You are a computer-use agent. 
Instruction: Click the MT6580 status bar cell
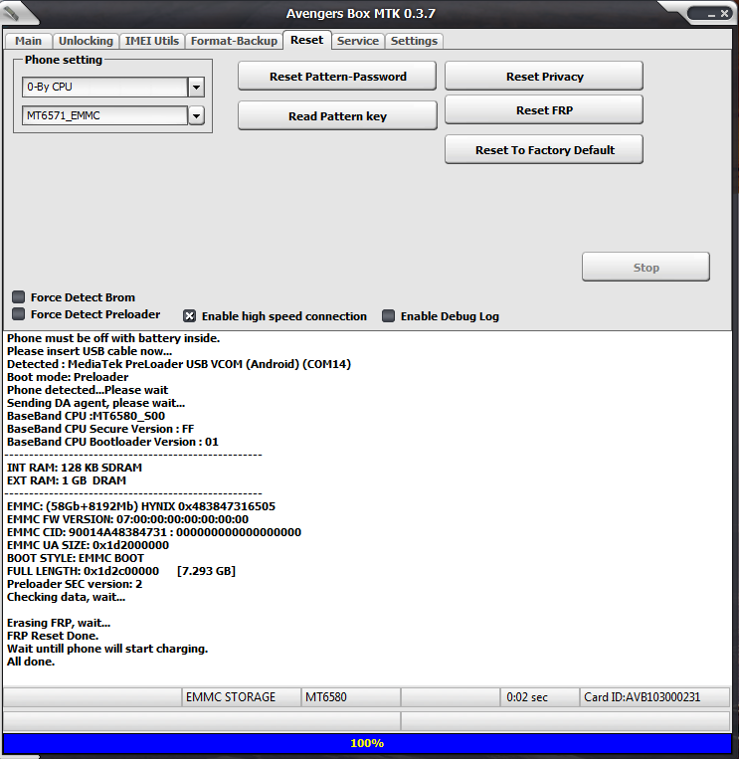pos(350,697)
